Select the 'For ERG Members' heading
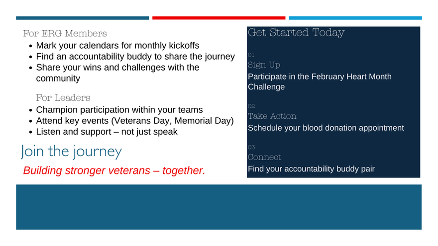Screen dimensions: 438x246 (x=65, y=33)
